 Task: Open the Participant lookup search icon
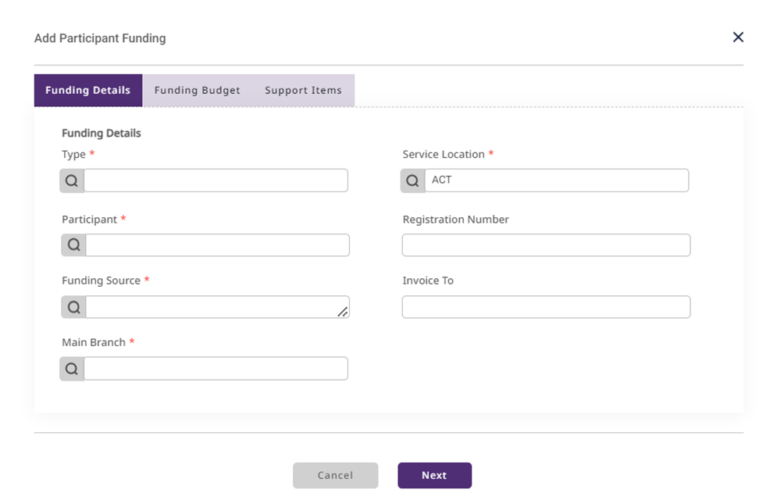(73, 245)
